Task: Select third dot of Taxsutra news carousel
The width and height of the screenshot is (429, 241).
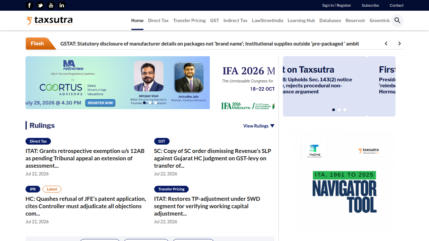Action: pos(345,110)
